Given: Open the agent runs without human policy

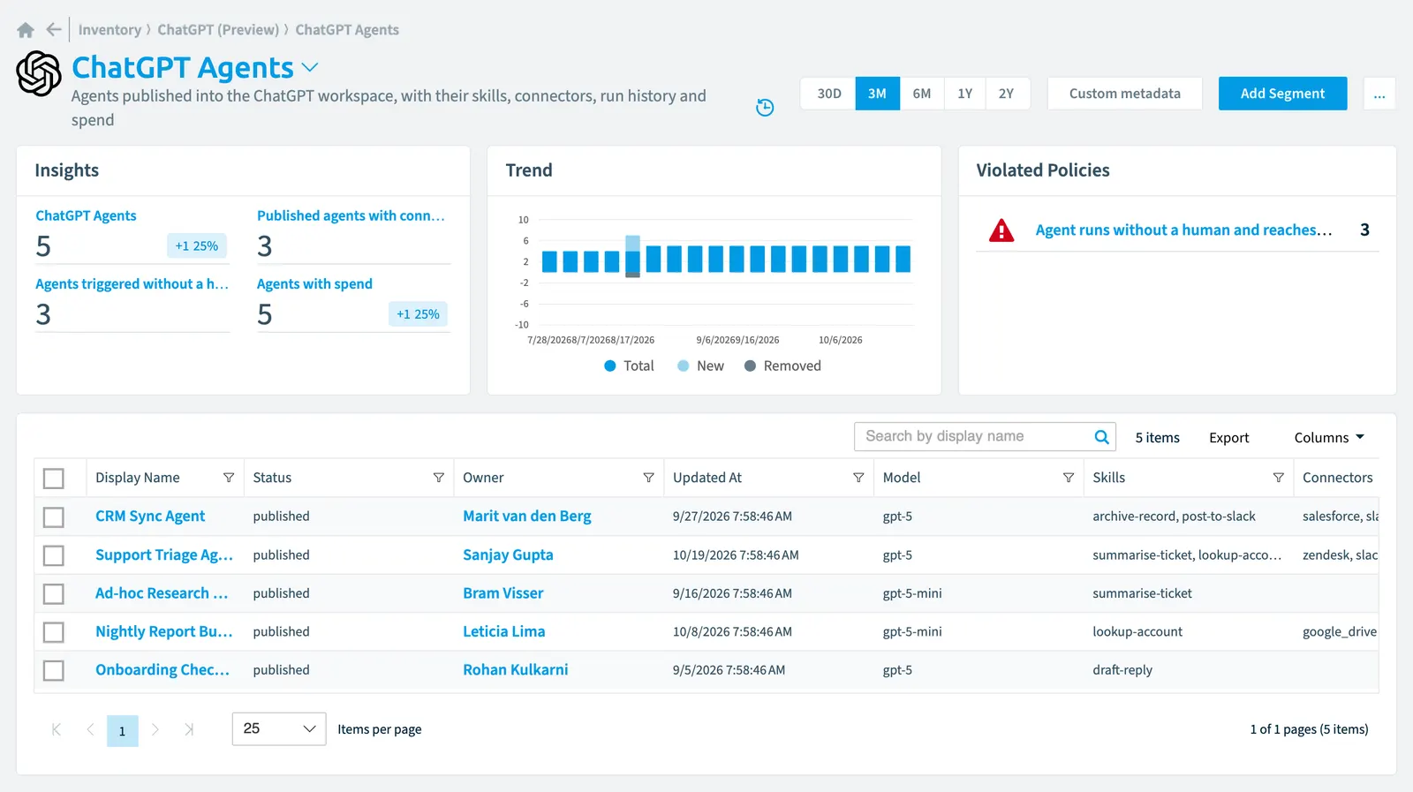Looking at the screenshot, I should (x=1183, y=230).
